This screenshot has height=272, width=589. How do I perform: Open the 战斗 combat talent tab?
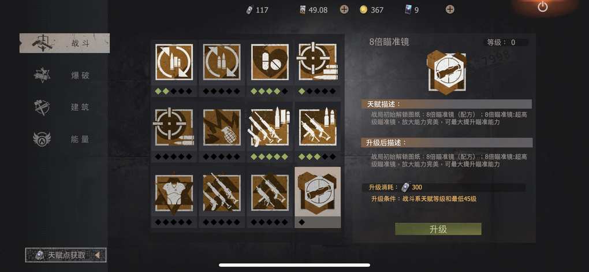(65, 43)
